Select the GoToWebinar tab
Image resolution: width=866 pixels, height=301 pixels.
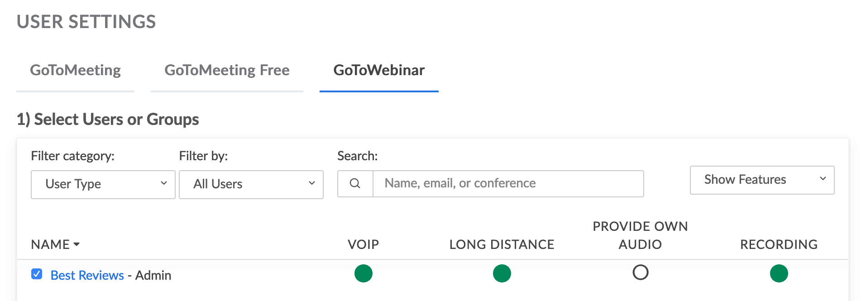point(378,70)
